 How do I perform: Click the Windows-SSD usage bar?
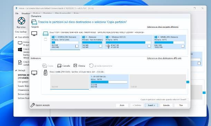coord(128,42)
